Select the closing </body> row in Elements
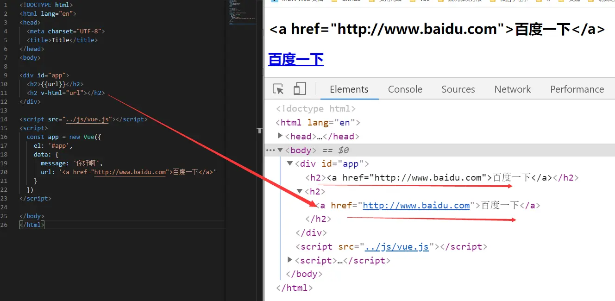 click(x=304, y=274)
